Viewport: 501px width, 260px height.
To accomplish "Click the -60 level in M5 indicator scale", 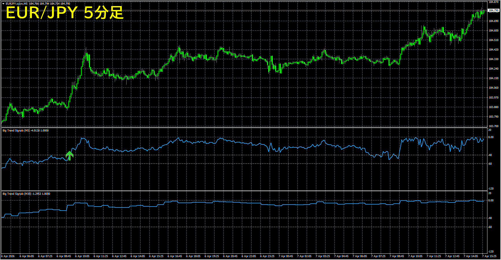I will 490,164.
